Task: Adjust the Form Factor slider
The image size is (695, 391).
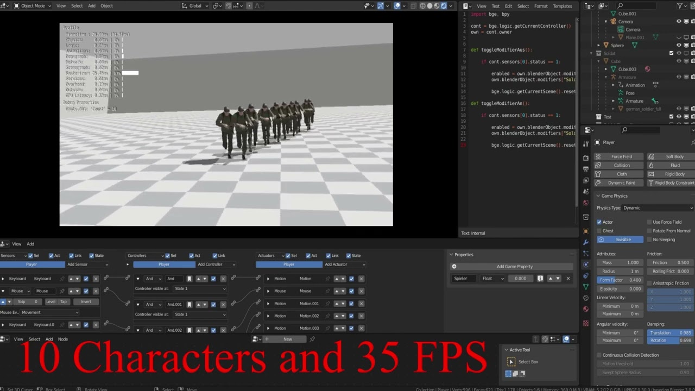Action: point(620,280)
